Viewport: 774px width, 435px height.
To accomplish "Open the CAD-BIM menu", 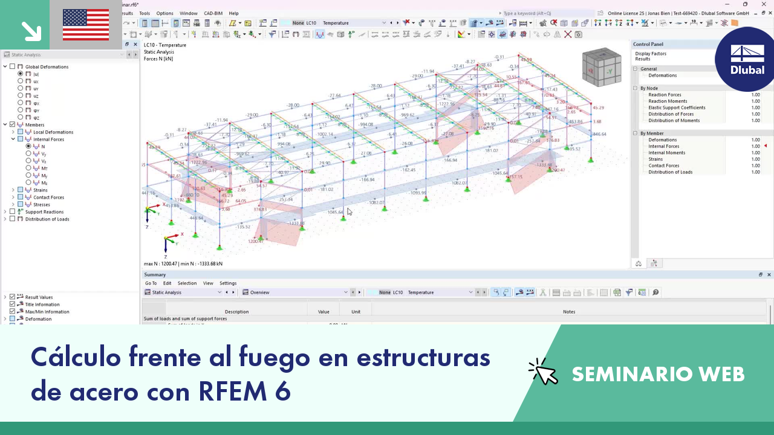I will click(213, 13).
